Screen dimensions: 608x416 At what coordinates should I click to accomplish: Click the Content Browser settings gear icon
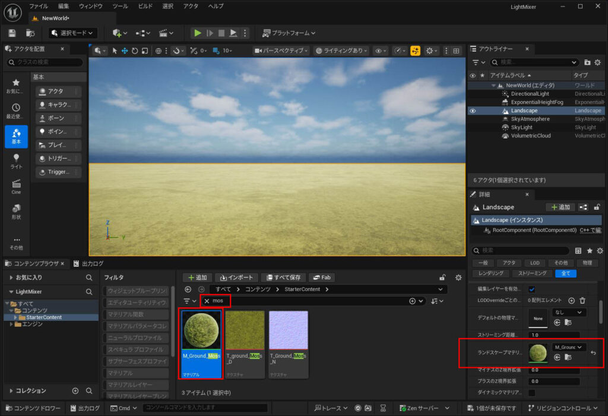point(458,277)
